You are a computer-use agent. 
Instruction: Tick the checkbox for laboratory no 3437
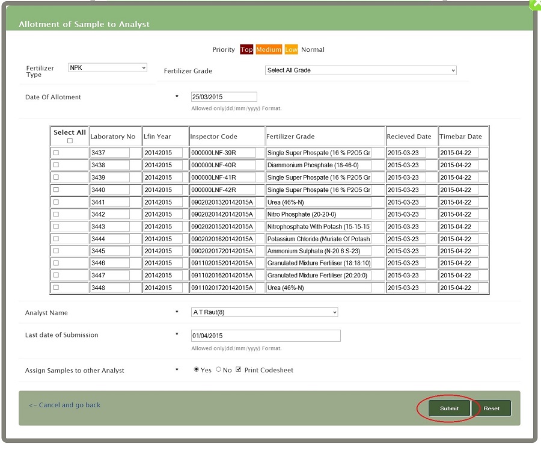coord(57,153)
